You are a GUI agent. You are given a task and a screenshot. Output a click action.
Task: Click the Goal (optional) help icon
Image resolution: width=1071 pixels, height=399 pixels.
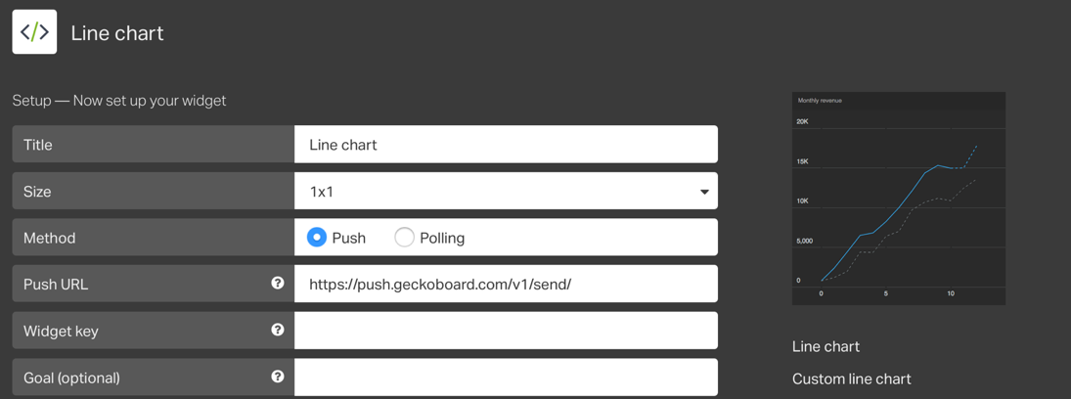278,377
